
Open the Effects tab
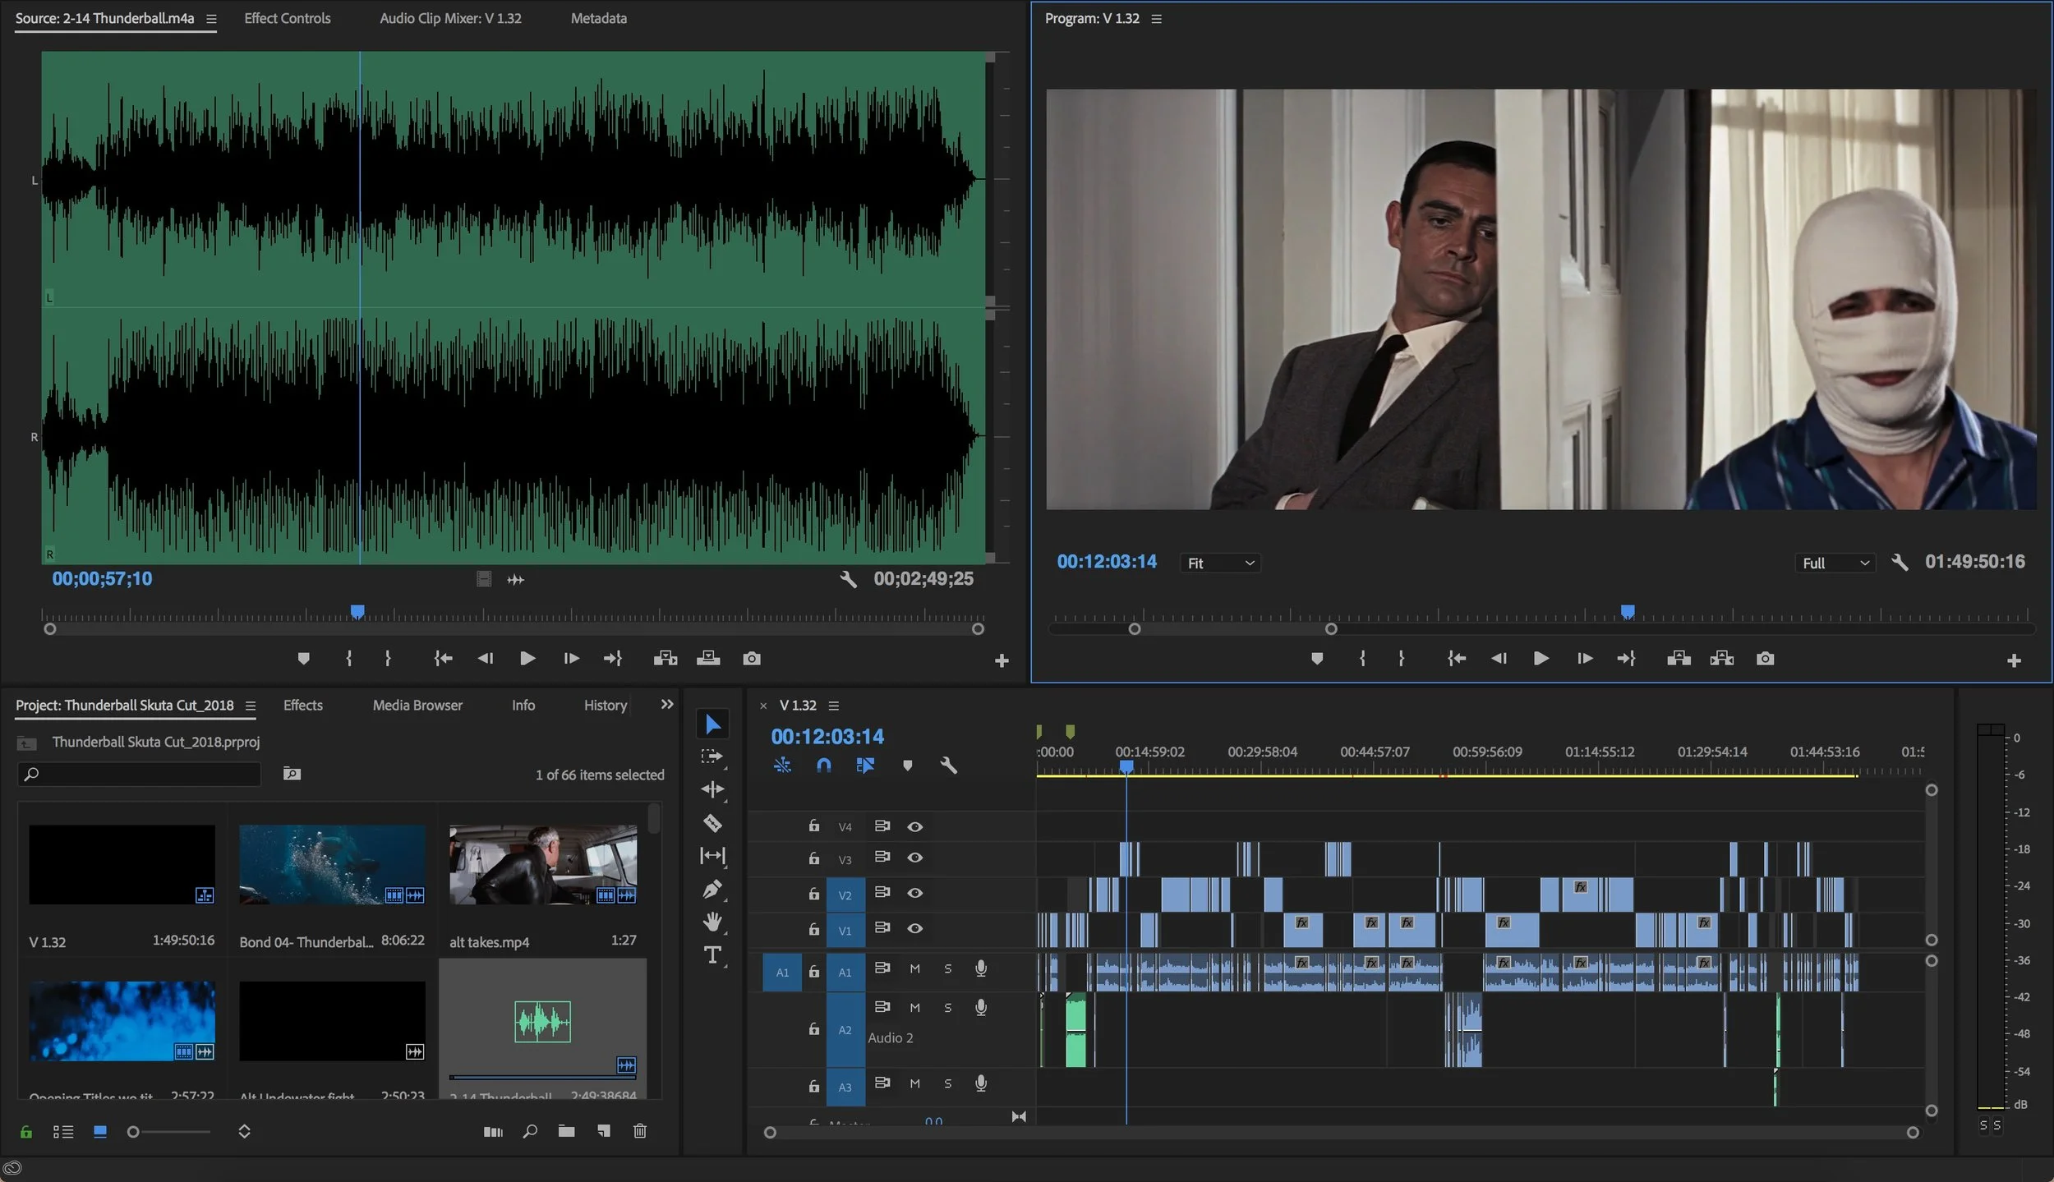pyautogui.click(x=302, y=706)
